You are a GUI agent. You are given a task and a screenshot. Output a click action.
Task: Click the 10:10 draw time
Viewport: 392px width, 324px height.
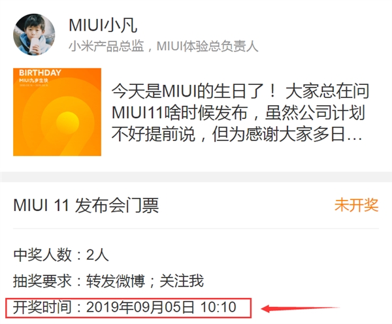pyautogui.click(x=218, y=307)
